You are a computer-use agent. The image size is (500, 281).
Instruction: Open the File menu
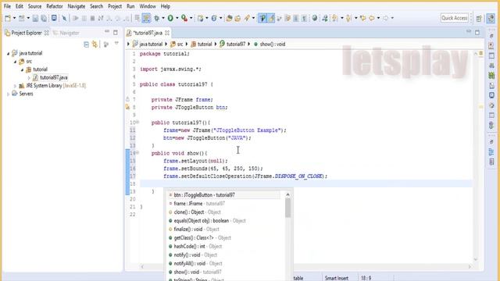(x=7, y=6)
